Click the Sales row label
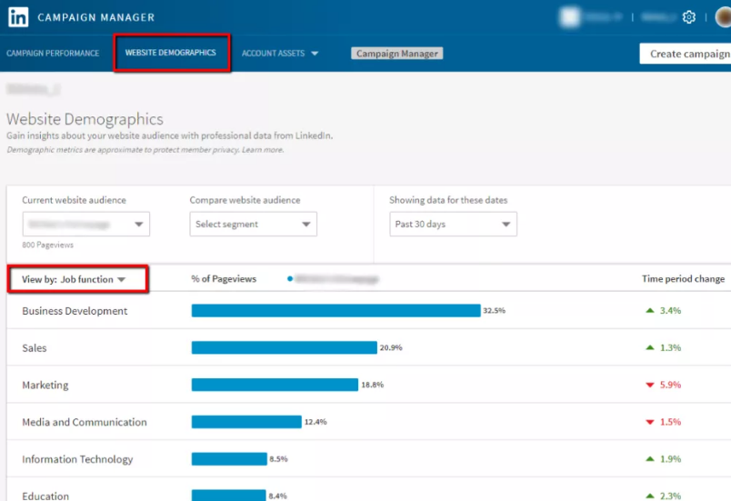The image size is (731, 501). (35, 348)
